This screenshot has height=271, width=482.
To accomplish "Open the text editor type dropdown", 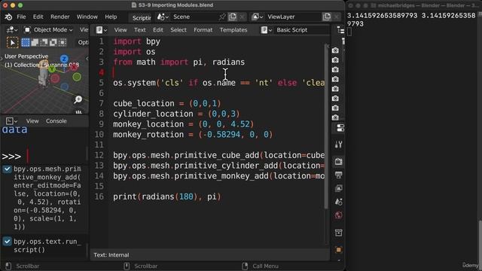I will pos(101,30).
